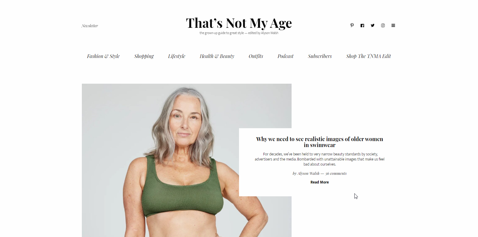The height and width of the screenshot is (237, 478).
Task: Browse the Outfits menu item
Action: click(x=256, y=56)
